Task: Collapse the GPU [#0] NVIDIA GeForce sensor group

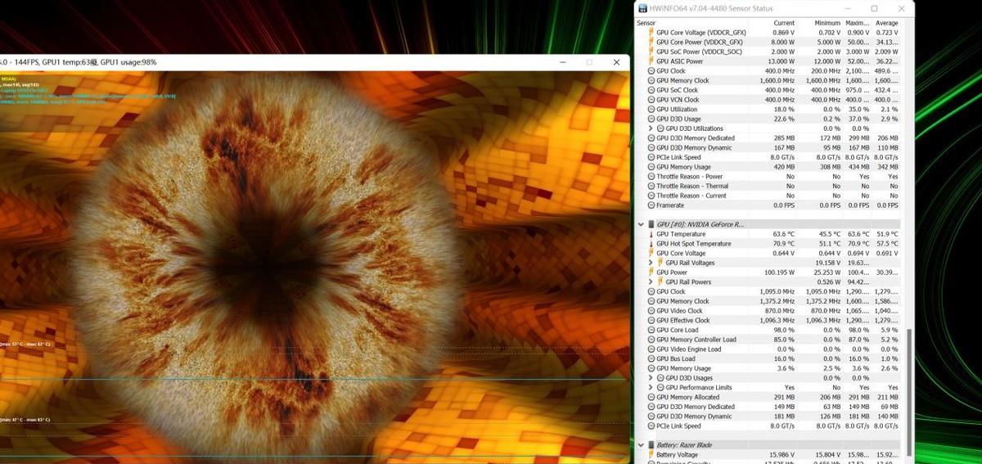Action: click(x=642, y=223)
